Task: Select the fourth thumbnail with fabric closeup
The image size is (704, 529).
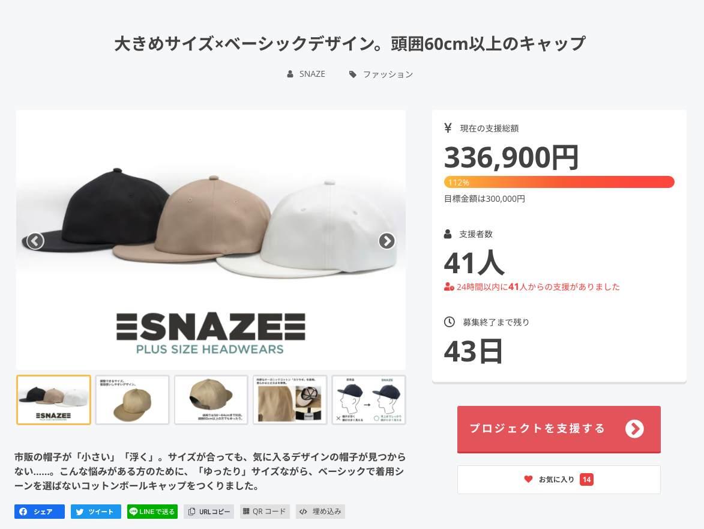Action: (x=290, y=400)
